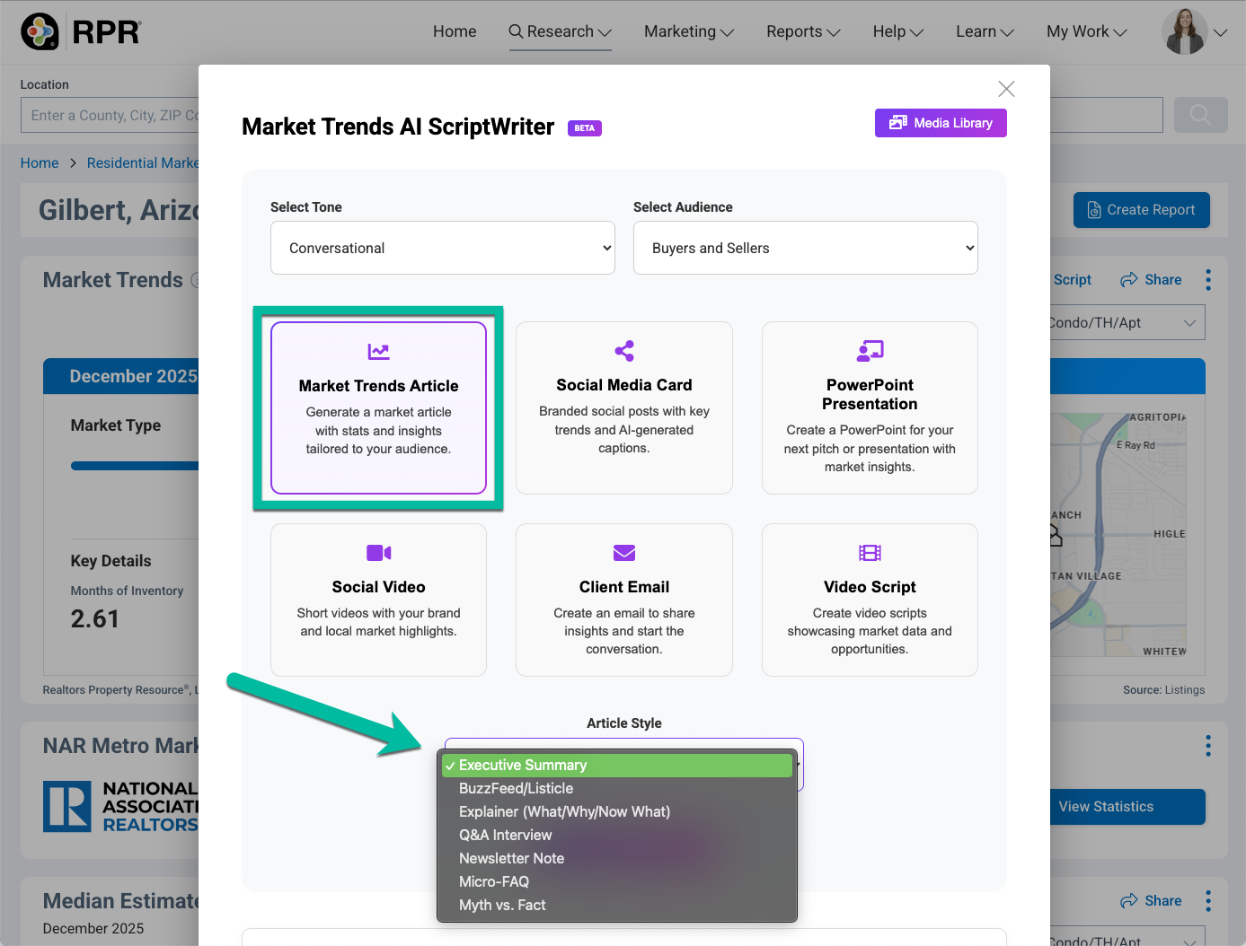Select the Newsletter Note option

tap(511, 858)
